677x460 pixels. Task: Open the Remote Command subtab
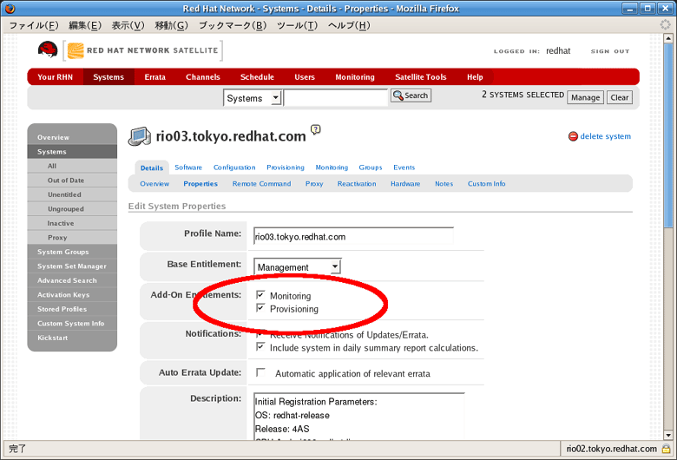[x=261, y=184]
